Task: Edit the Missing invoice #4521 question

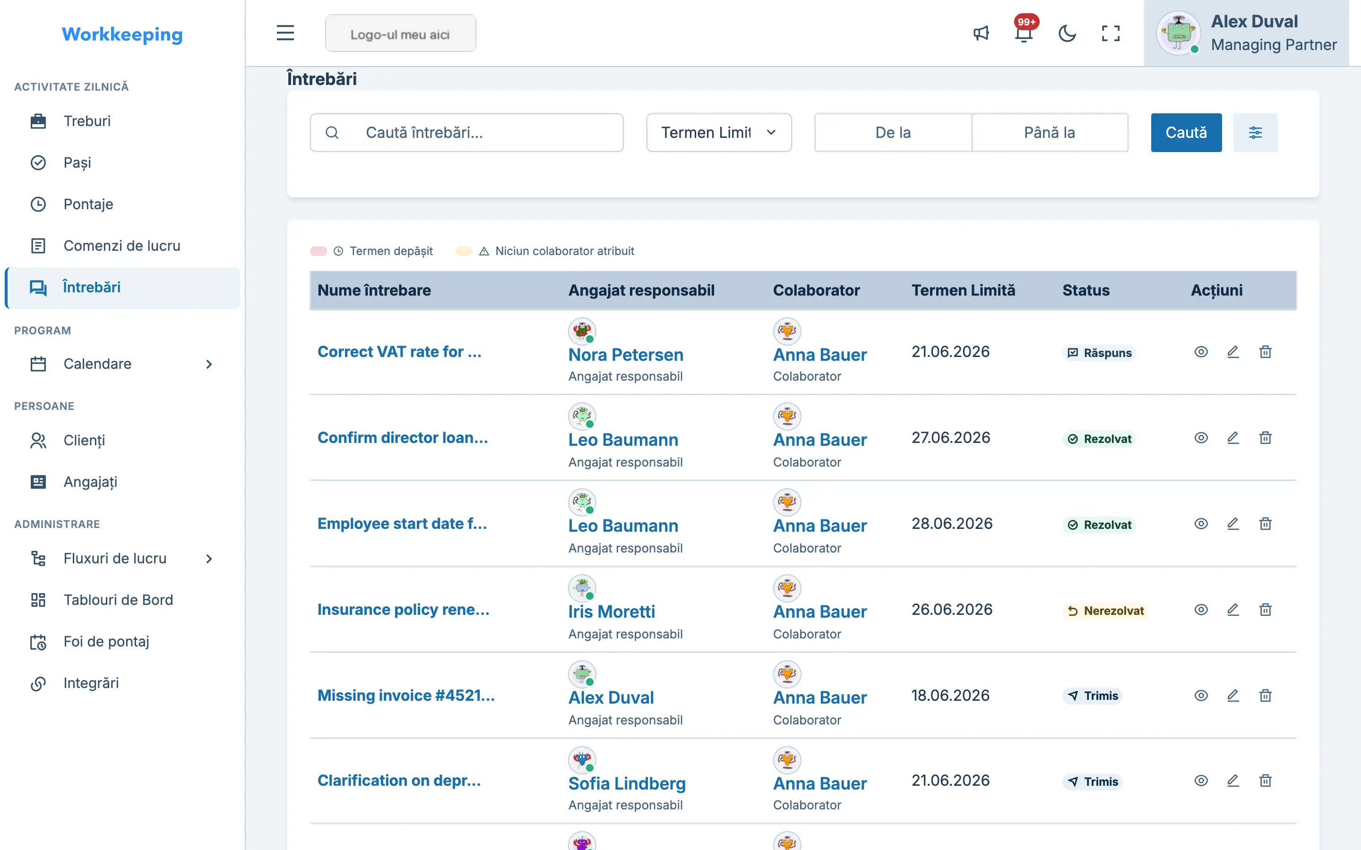Action: [1233, 696]
